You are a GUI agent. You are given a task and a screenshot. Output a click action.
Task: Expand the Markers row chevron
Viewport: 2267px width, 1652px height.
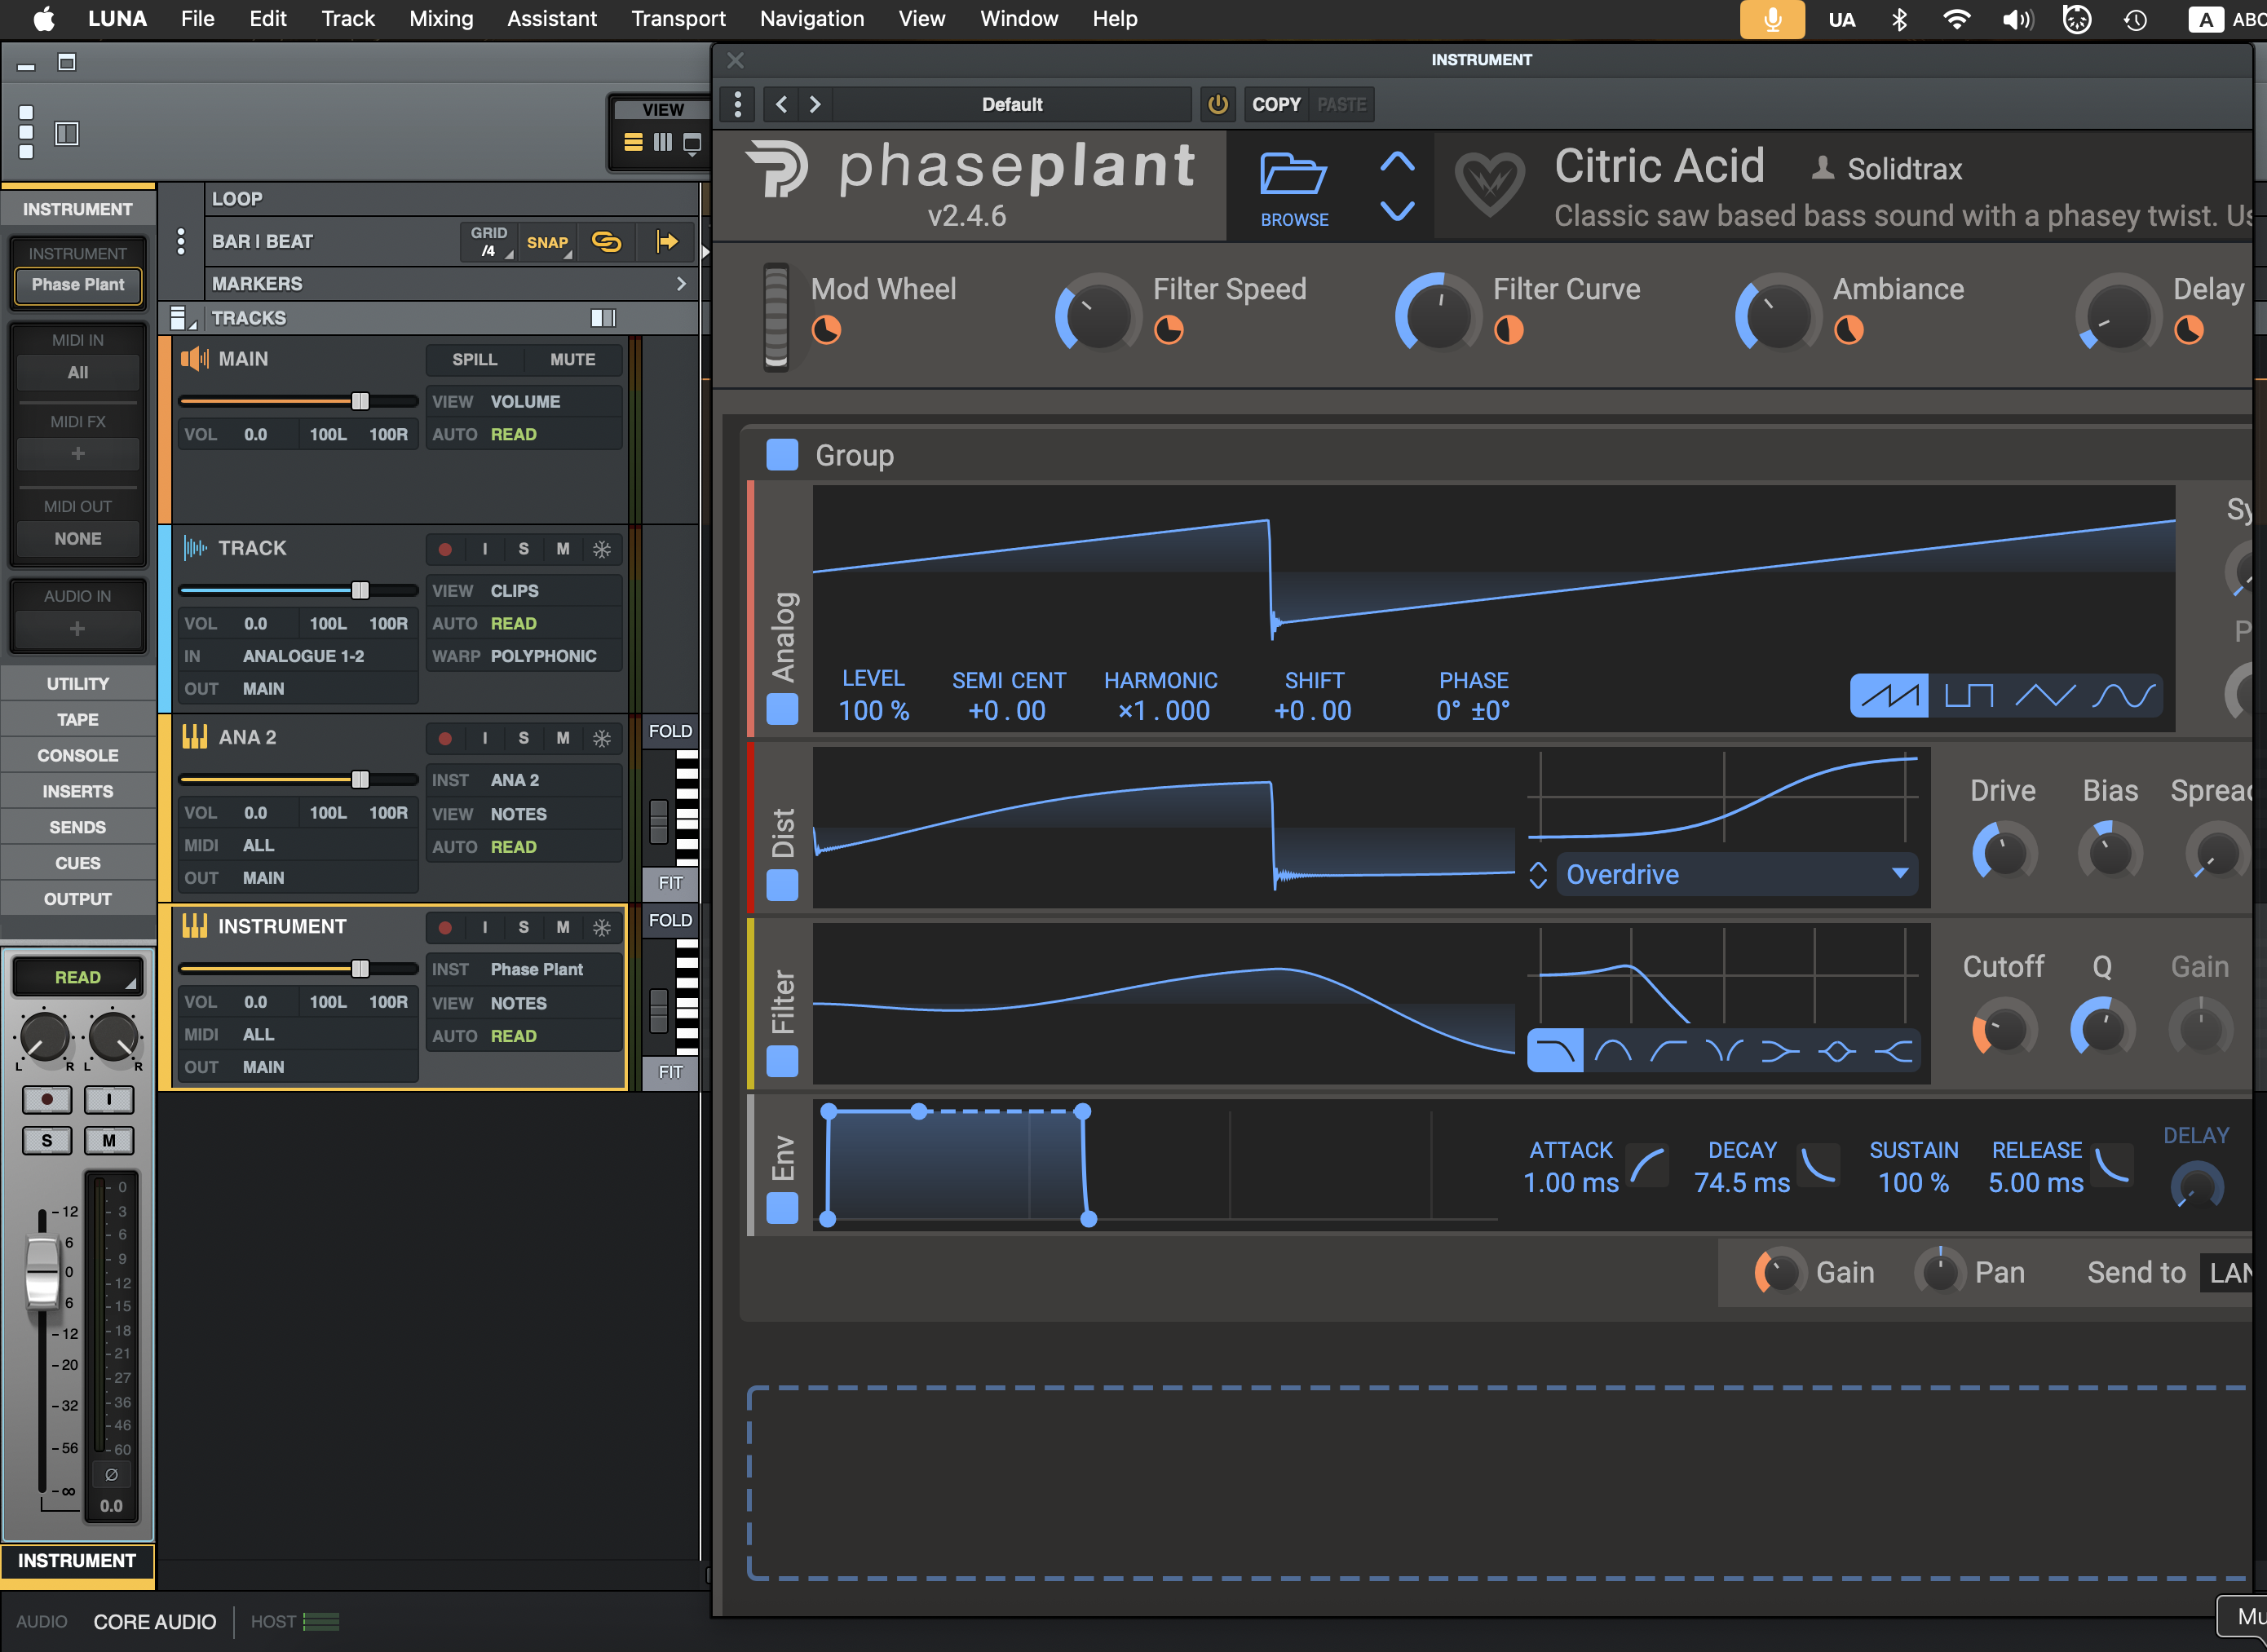(681, 284)
